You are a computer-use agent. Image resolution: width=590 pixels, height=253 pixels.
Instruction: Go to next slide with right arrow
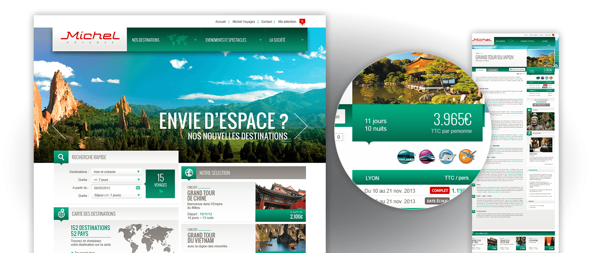click(x=300, y=126)
